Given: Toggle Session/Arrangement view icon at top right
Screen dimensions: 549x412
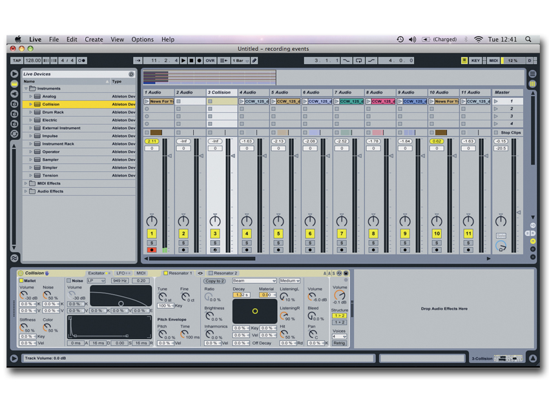Looking at the screenshot, I should pyautogui.click(x=533, y=74).
